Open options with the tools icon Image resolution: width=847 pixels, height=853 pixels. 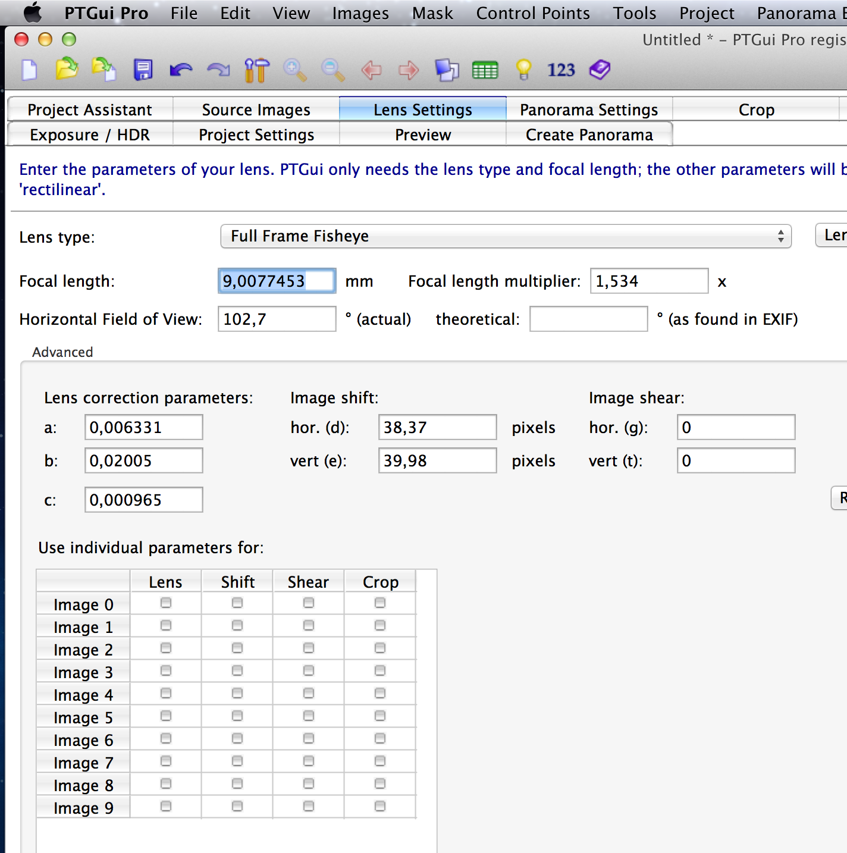pyautogui.click(x=257, y=70)
